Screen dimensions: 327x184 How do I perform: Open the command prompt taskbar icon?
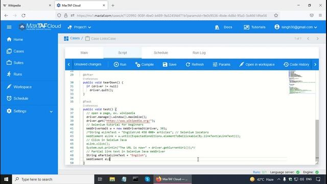coord(135,179)
